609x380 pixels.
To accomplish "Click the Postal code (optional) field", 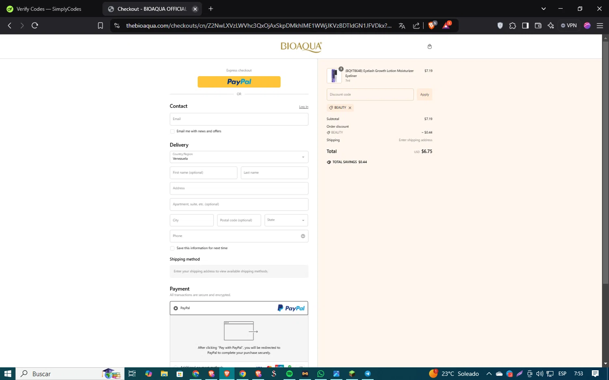I will click(x=239, y=220).
